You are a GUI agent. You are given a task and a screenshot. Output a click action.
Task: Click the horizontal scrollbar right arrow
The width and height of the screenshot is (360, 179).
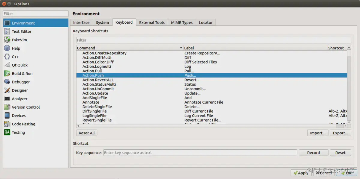(x=345, y=126)
